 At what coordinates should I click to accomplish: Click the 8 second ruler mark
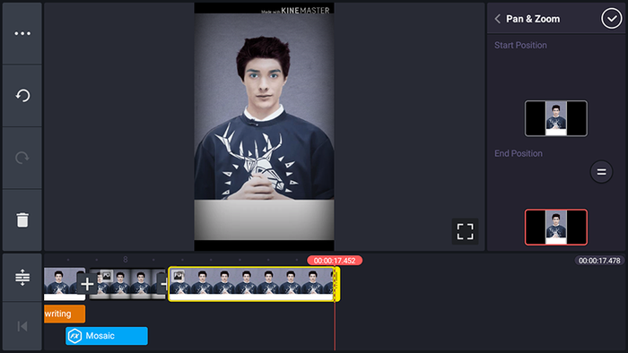[126, 260]
